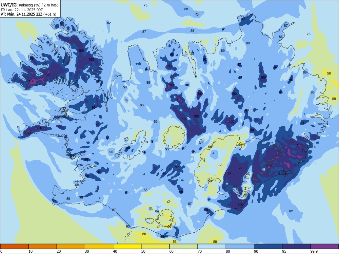Click the 70–80 pale blue legend swatch

212,247
